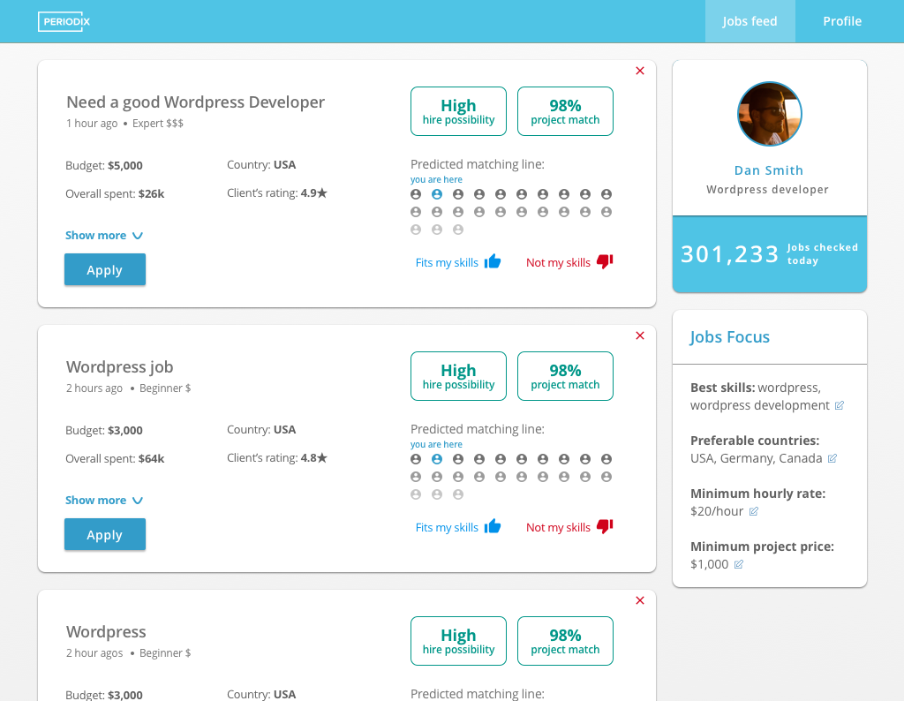Select highlighted 'you are here' marker in first card
Viewport: 904px width, 701px height.
tap(437, 194)
